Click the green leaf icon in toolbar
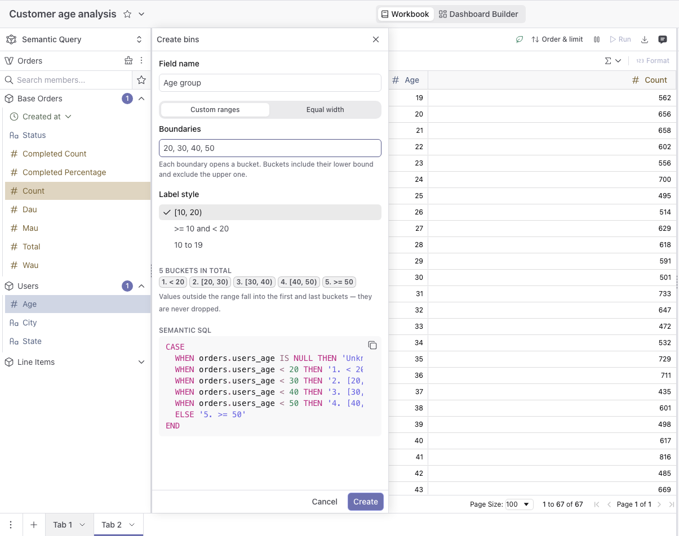This screenshot has width=679, height=536. pyautogui.click(x=520, y=39)
